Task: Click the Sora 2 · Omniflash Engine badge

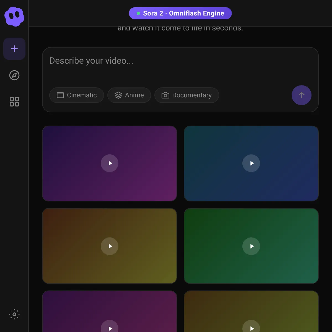Action: pyautogui.click(x=180, y=13)
